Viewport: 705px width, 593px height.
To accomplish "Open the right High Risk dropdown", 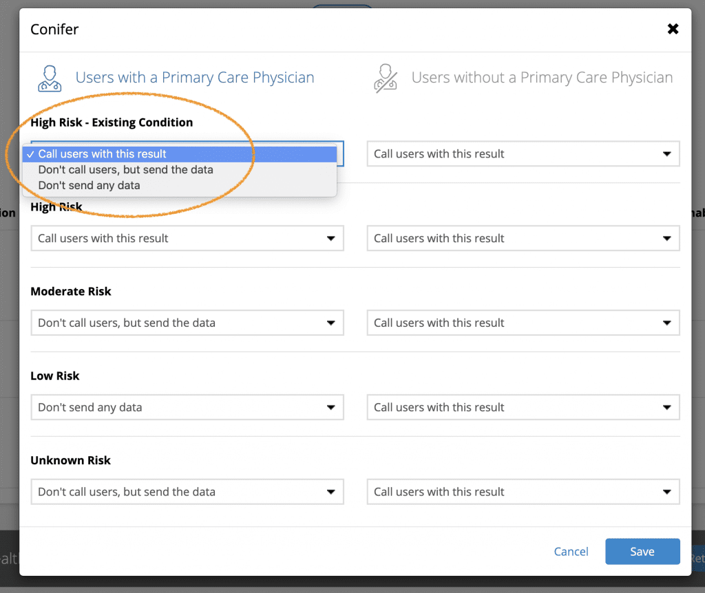I will (x=523, y=238).
